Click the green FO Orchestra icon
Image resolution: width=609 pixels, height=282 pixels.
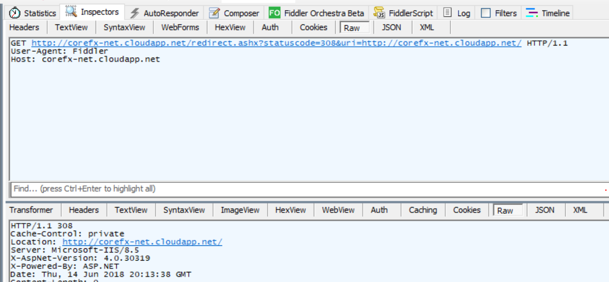(275, 13)
